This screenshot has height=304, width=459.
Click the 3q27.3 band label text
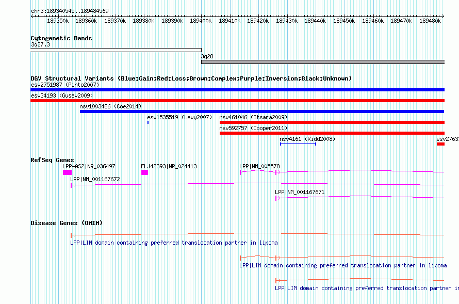coord(40,45)
